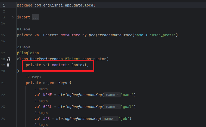Click the preferencesDataStore function call
206x127 pixels.
[x=111, y=35]
